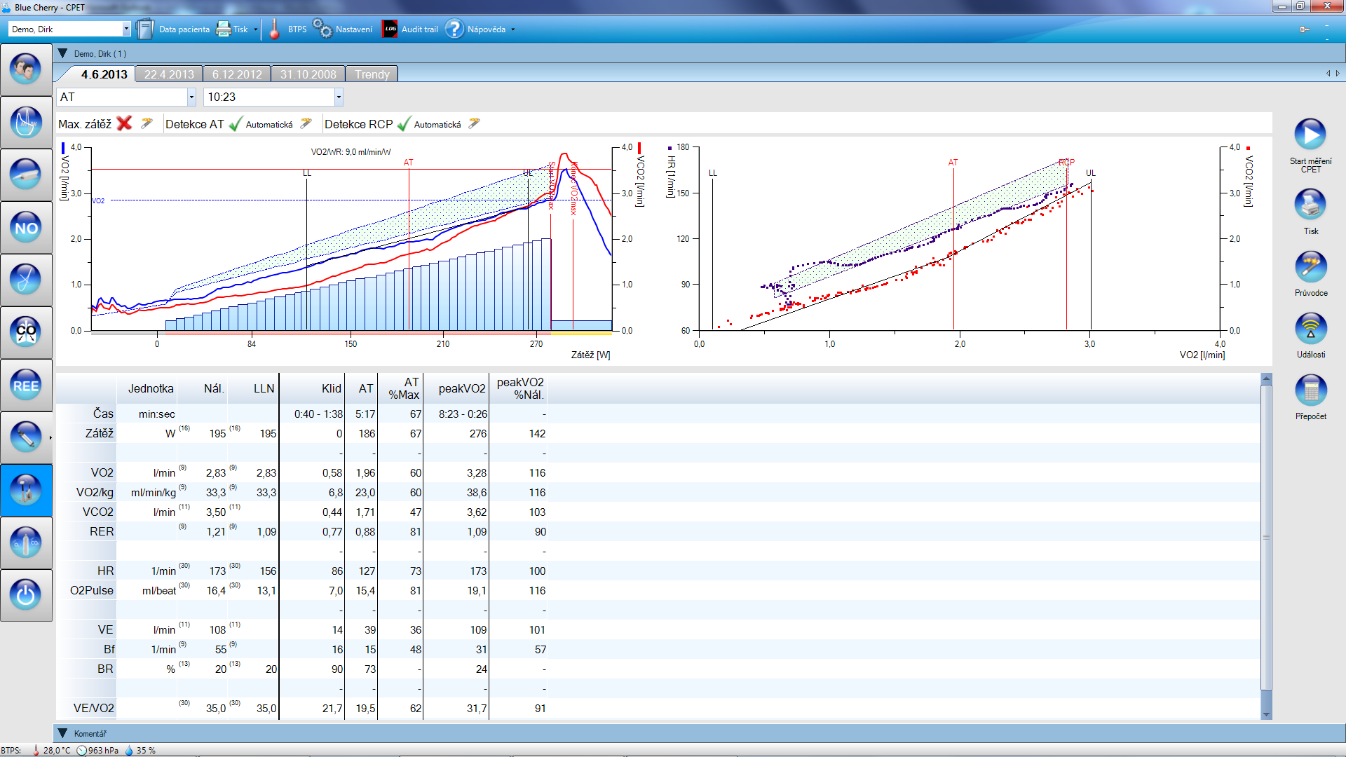1346x757 pixels.
Task: Expand the Komentář section
Action: pyautogui.click(x=62, y=733)
